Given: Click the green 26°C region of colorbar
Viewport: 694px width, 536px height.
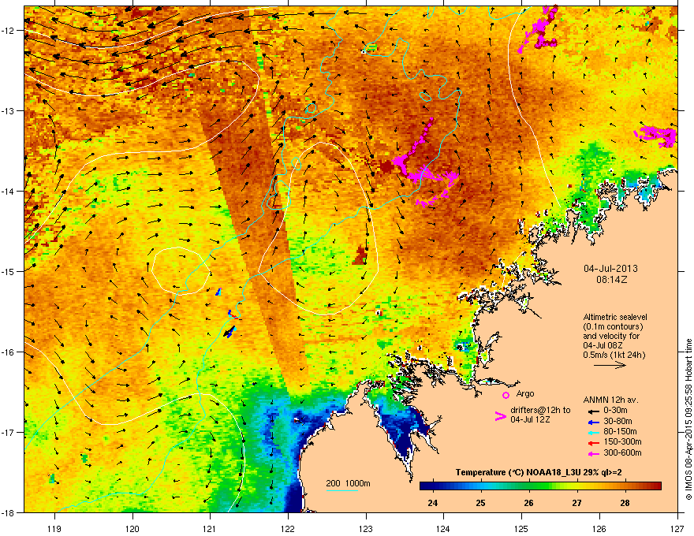Looking at the screenshot, I should click(528, 486).
